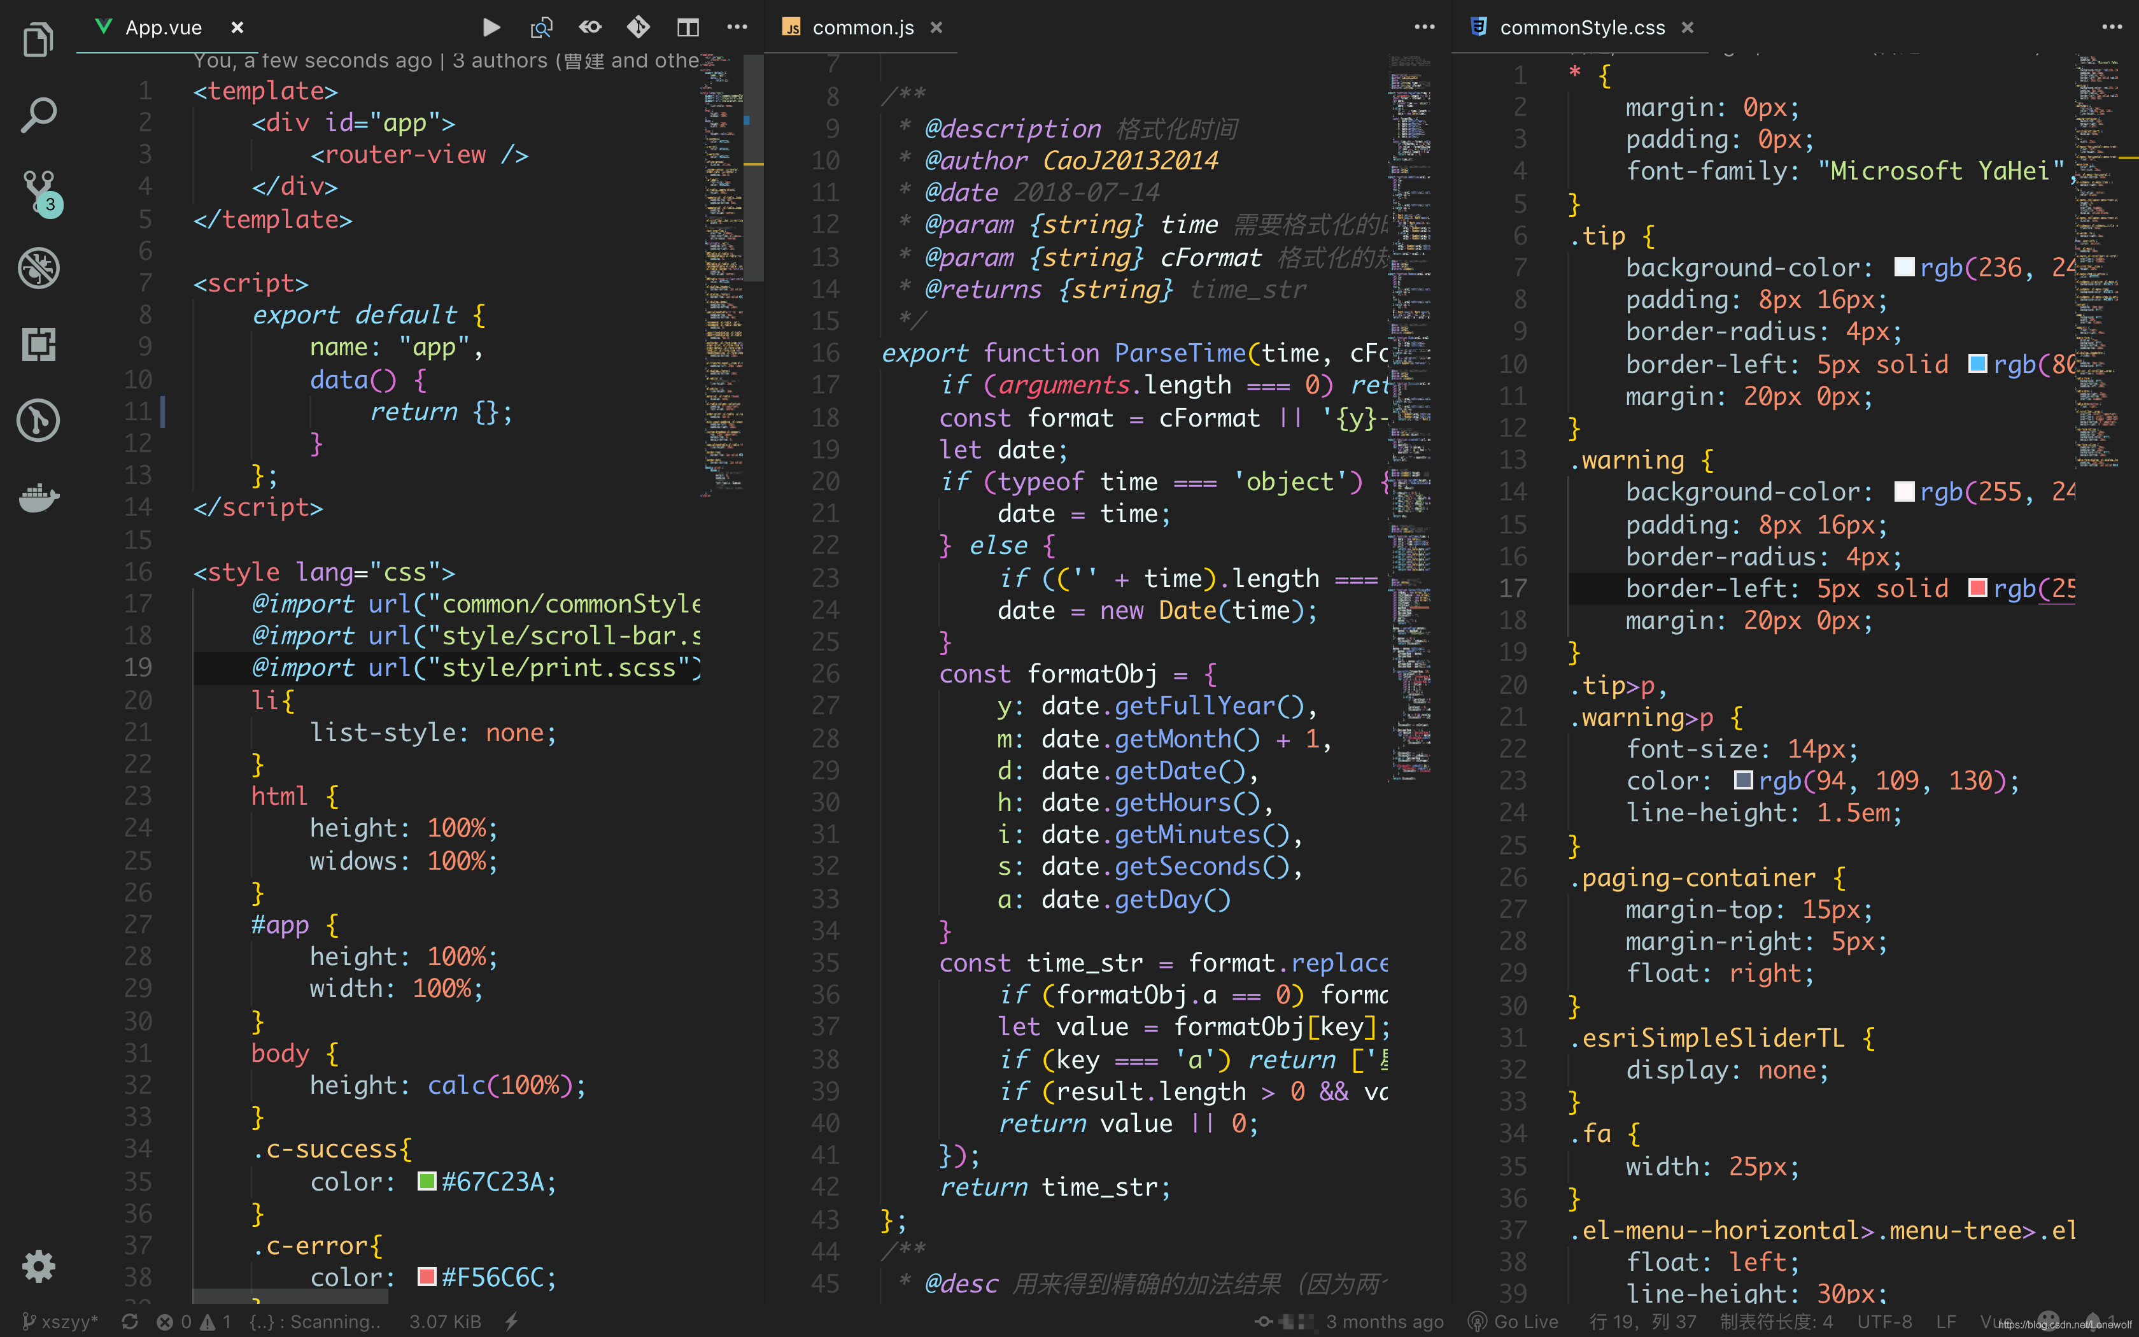Click the open preview icon in App.vue toolbar
The image size is (2139, 1337).
click(541, 27)
